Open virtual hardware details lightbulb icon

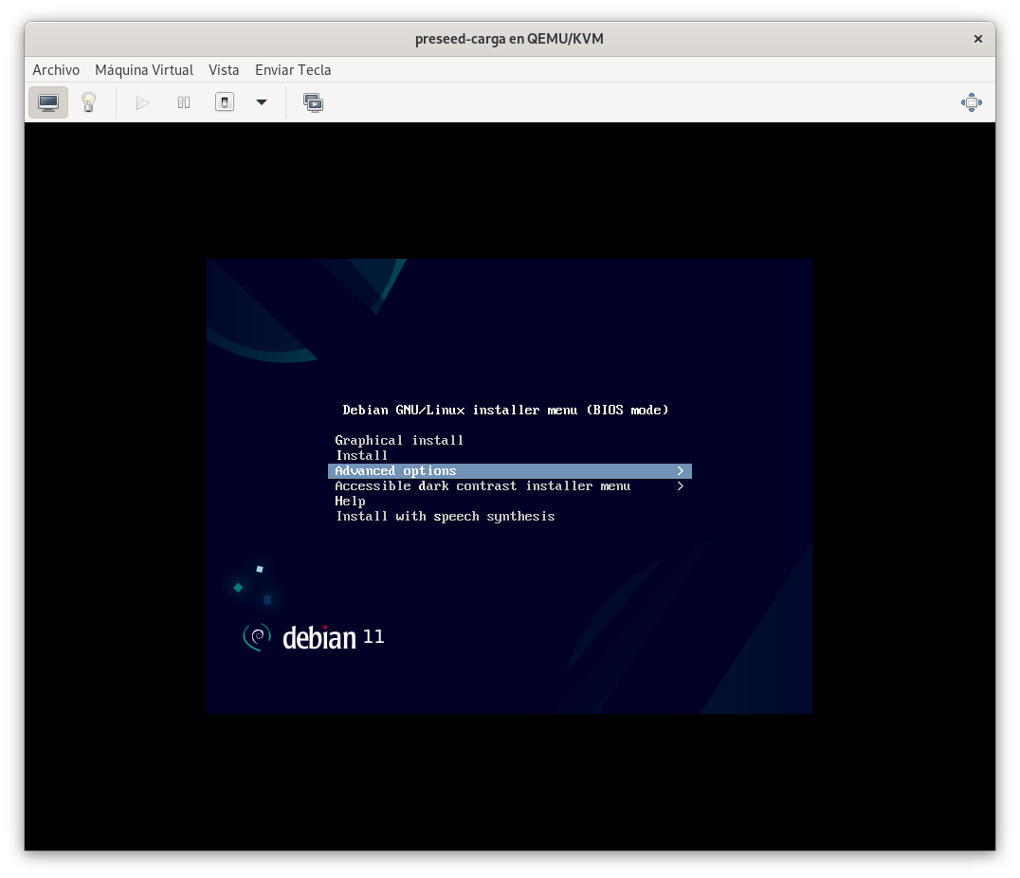tap(89, 102)
